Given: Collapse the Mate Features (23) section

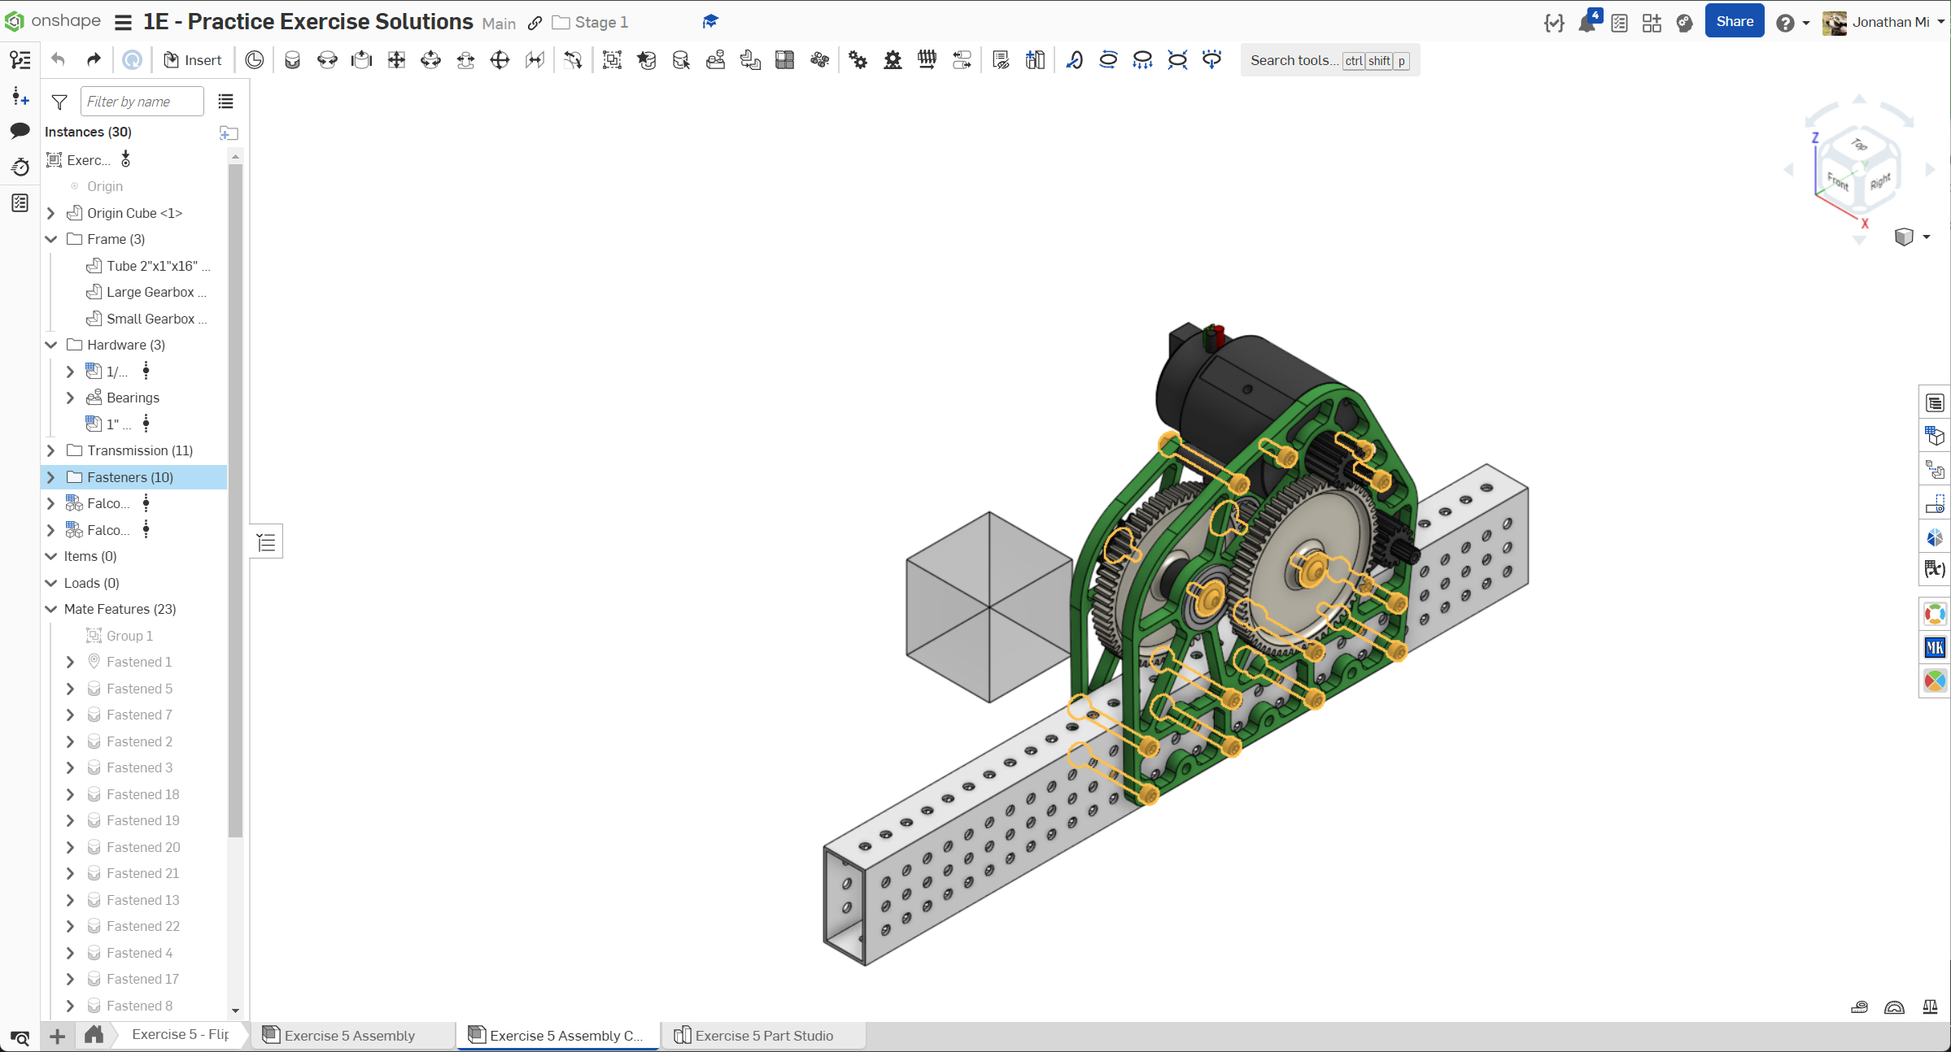Looking at the screenshot, I should (51, 609).
